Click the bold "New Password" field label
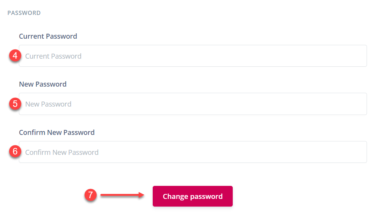 43,84
